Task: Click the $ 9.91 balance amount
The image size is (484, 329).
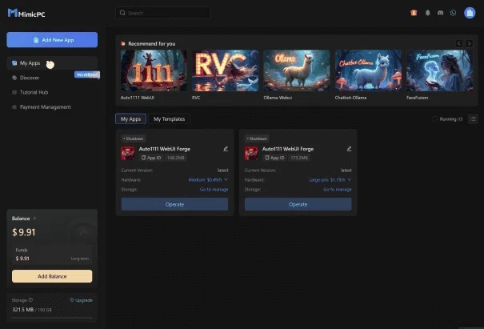Action: tap(24, 232)
